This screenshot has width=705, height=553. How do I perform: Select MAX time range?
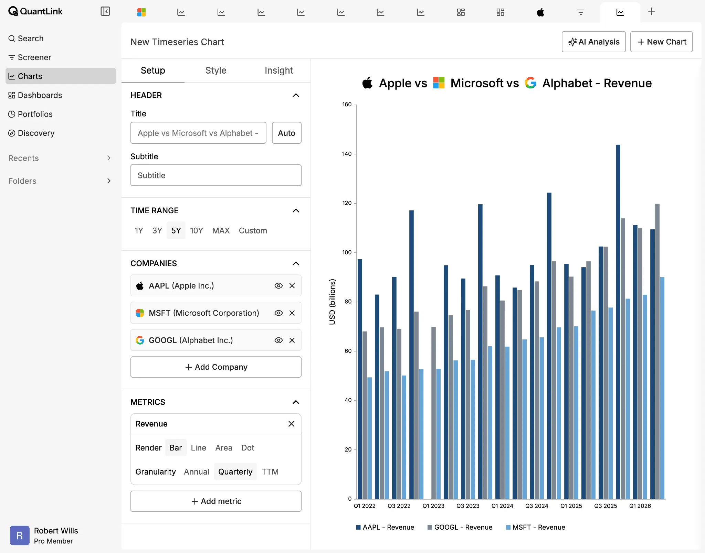pyautogui.click(x=221, y=231)
